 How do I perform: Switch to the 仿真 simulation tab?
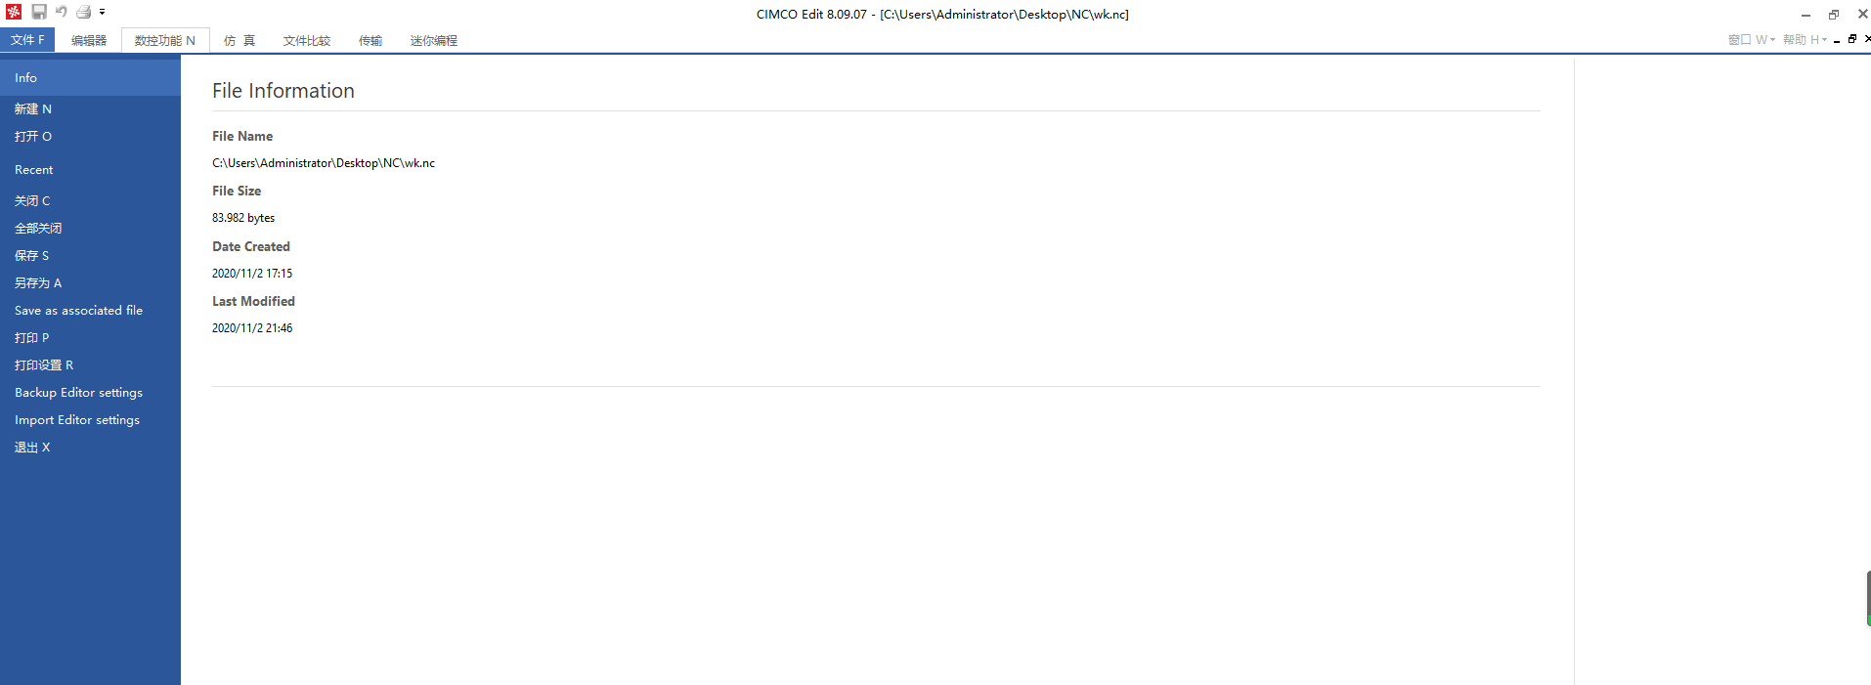point(239,40)
